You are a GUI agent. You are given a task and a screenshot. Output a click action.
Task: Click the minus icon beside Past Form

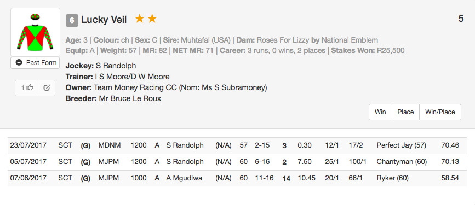19,62
